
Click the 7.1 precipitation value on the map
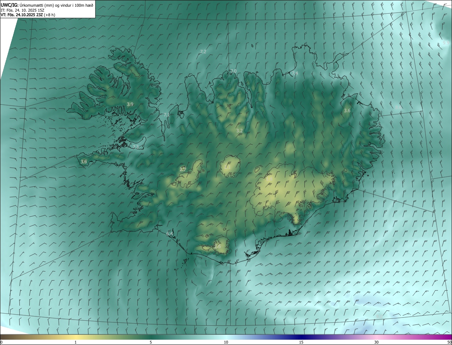click(x=167, y=115)
